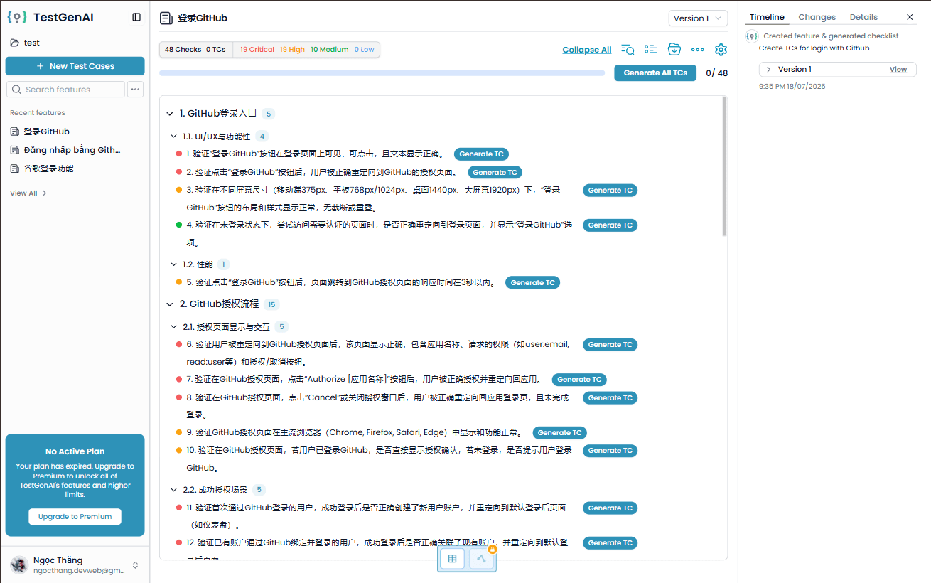The width and height of the screenshot is (931, 583).
Task: Open the three-dot menu beside the settings gear
Action: (698, 49)
